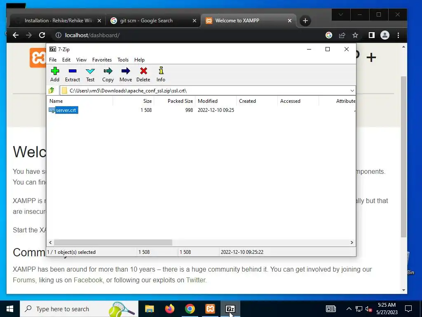Open the Facebook link on the XAMPP page
This screenshot has height=317, width=422.
pos(88,280)
